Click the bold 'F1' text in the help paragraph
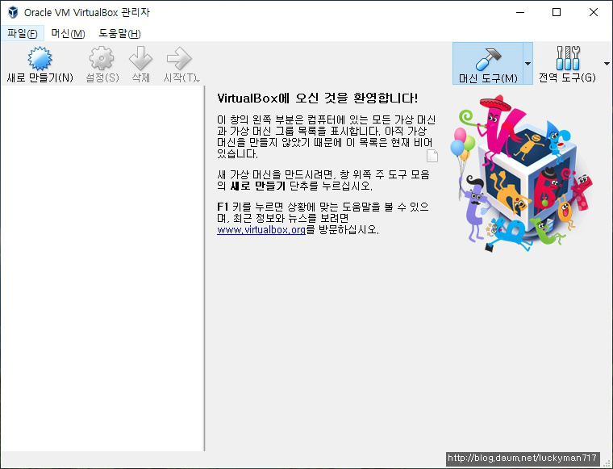The height and width of the screenshot is (469, 613). coord(223,207)
